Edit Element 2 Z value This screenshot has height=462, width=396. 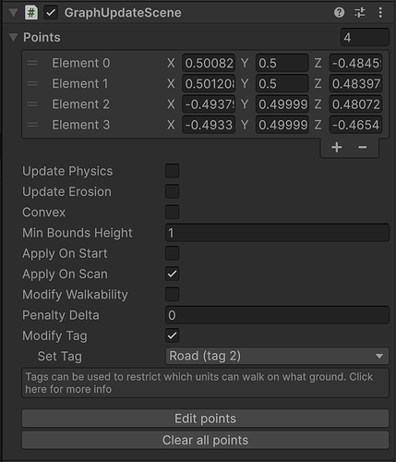355,104
